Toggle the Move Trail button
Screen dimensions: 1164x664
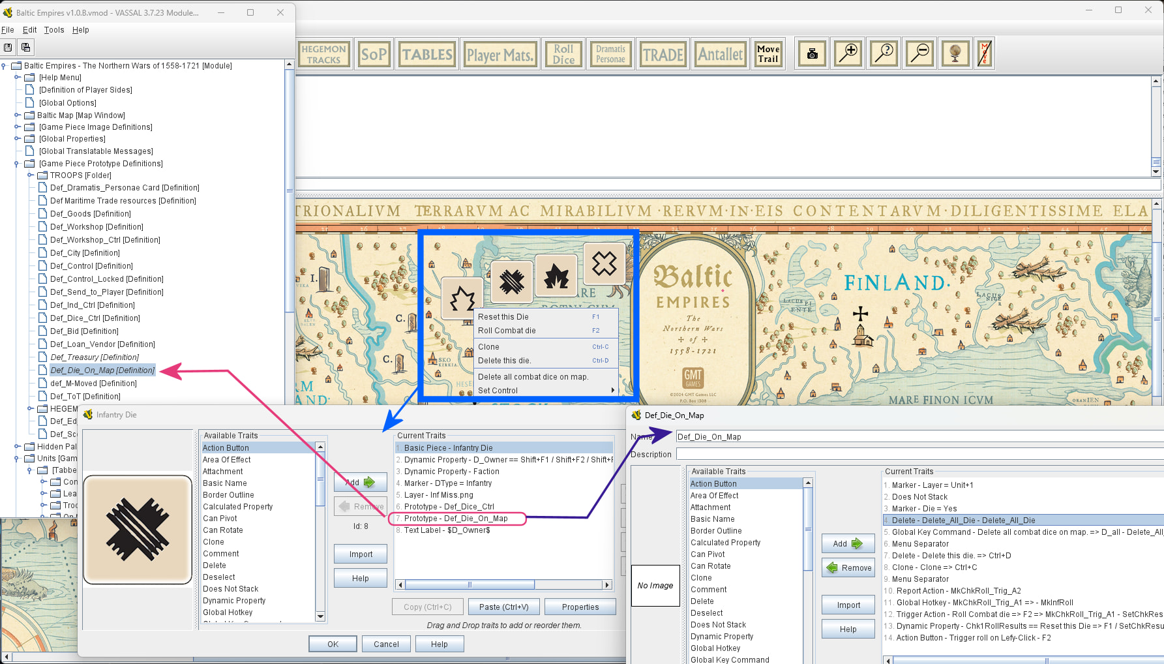(768, 54)
